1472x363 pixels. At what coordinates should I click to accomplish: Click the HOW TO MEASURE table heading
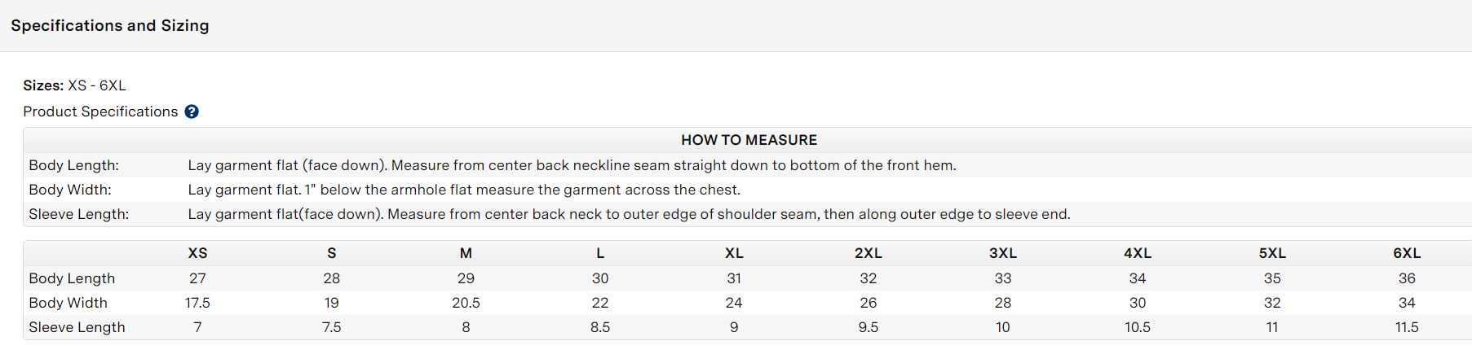[749, 140]
